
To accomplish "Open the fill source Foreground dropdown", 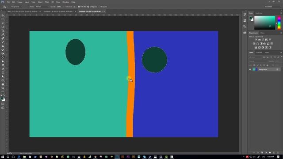I will pos(16,7).
